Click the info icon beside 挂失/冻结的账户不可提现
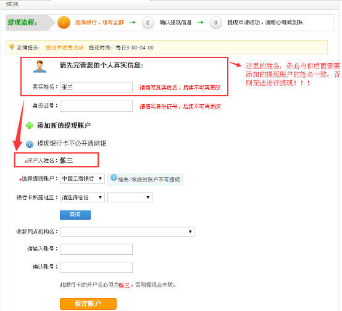 (114, 178)
